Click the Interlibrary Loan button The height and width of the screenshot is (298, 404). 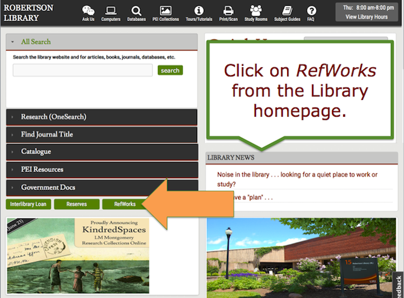click(x=28, y=204)
